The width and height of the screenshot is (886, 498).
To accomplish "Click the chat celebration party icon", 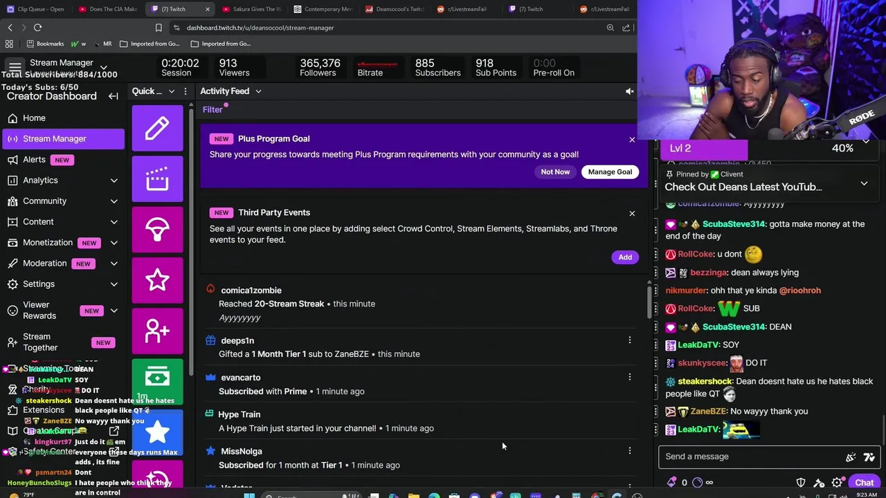I will 851,456.
